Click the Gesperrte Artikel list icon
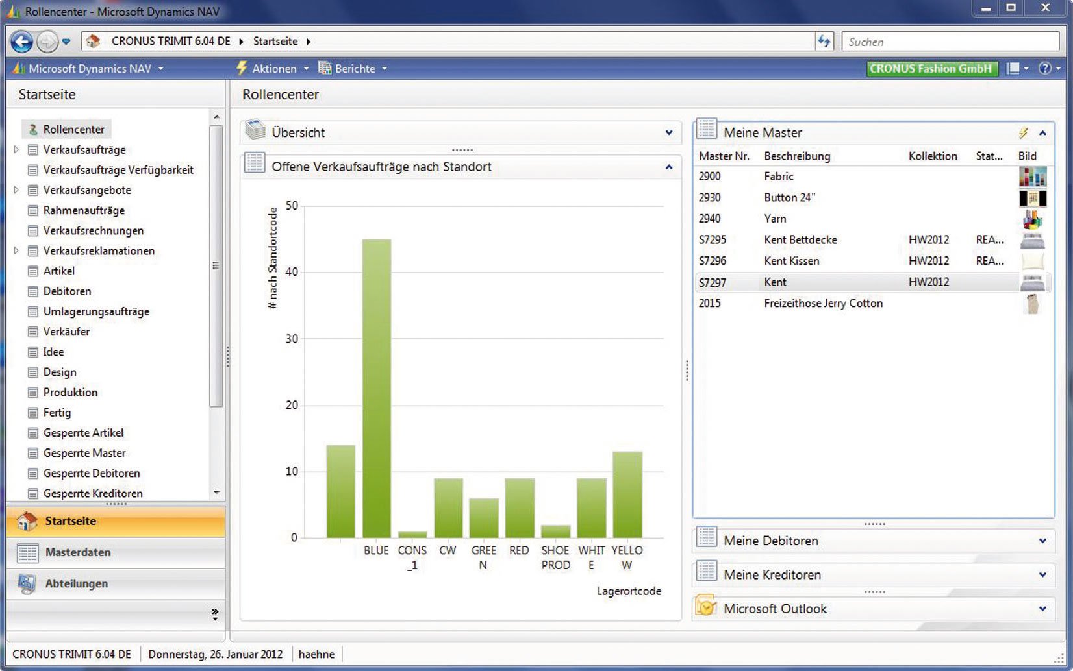Image resolution: width=1073 pixels, height=671 pixels. click(x=32, y=433)
